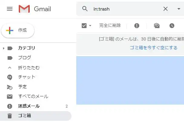Click the ゴミ箱を今すぐ空にする link
This screenshot has width=184, height=122.
(x=153, y=48)
